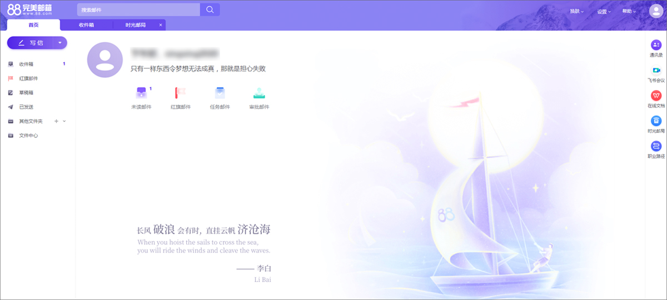Open 任务邮件 task mail shortcut
Image resolution: width=667 pixels, height=300 pixels.
point(220,93)
